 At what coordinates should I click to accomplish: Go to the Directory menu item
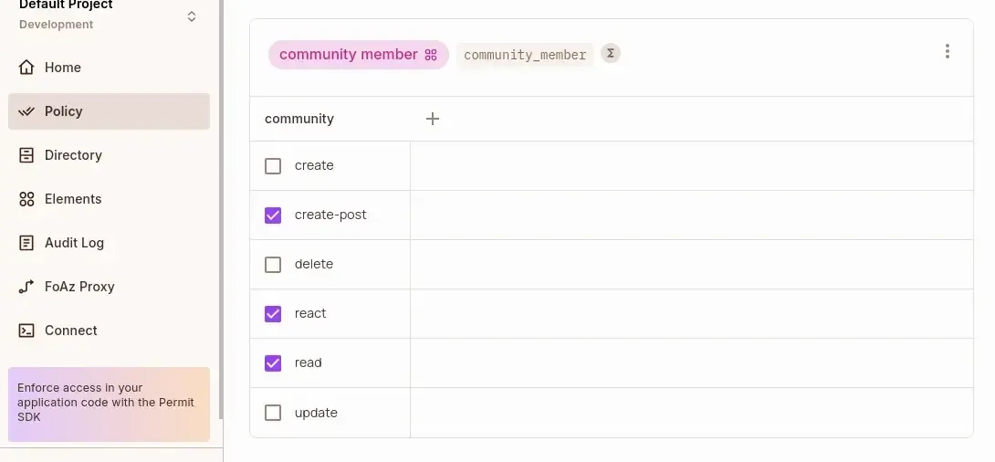(x=73, y=155)
